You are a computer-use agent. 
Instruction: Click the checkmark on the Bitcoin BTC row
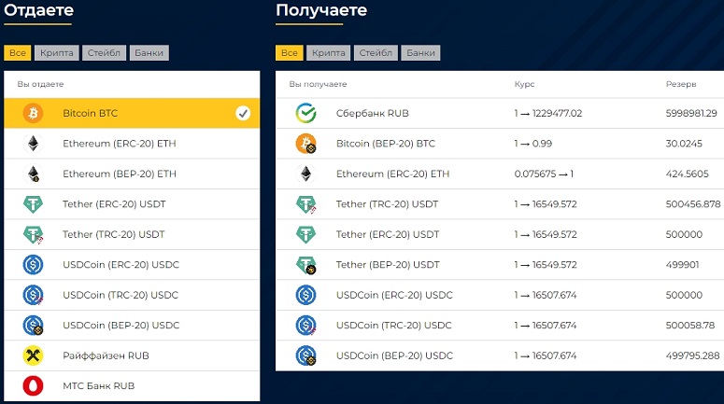tap(243, 113)
